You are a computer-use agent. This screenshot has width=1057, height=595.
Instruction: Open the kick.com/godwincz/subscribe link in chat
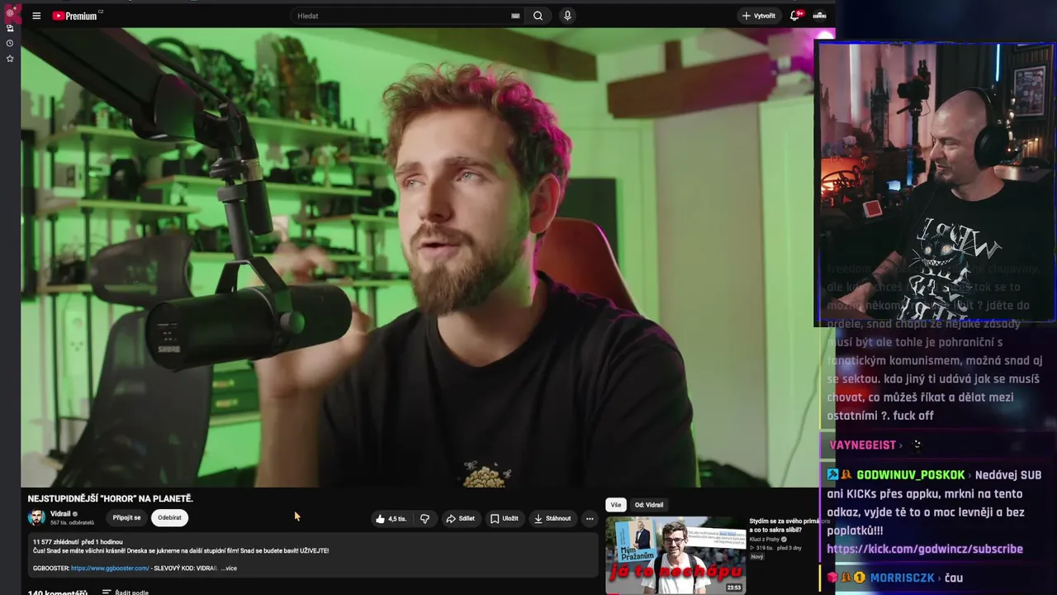tap(925, 549)
